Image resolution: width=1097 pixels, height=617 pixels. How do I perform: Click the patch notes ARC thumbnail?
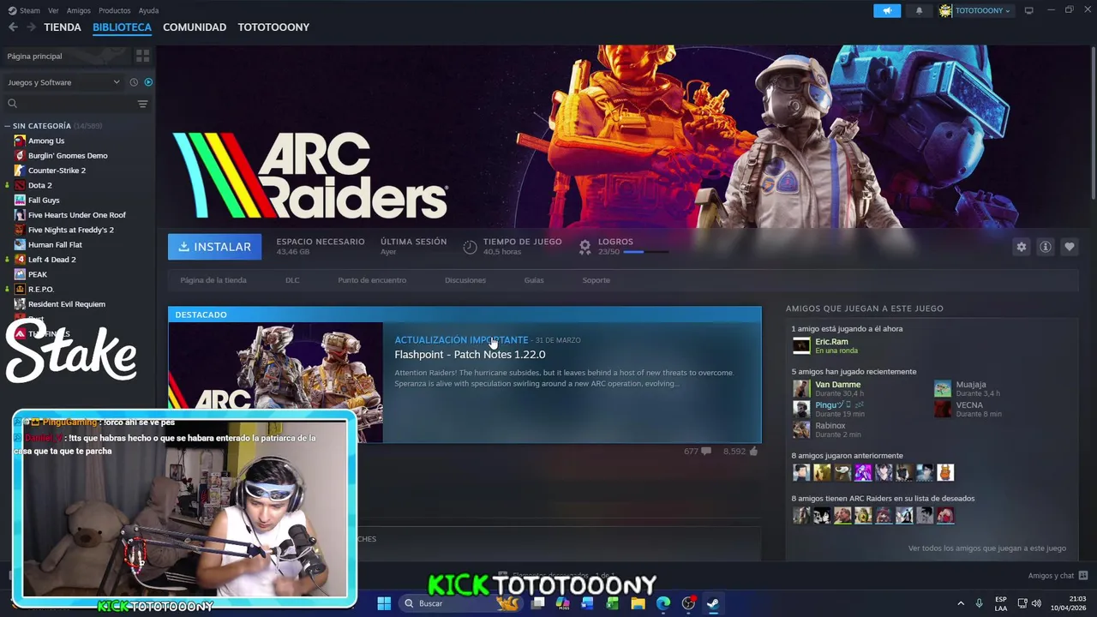(275, 383)
